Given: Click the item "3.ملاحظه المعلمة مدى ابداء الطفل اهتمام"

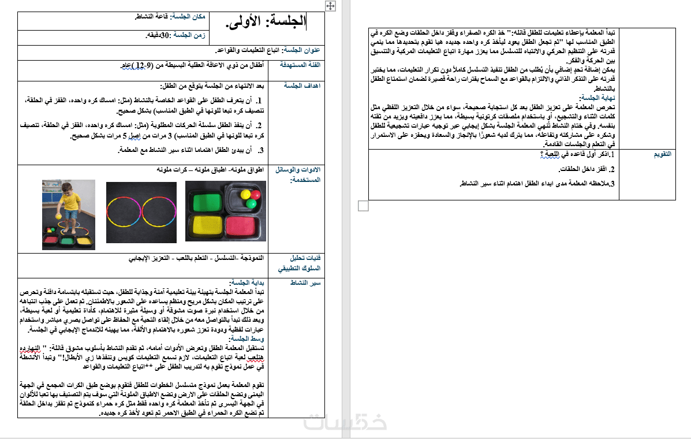Looking at the screenshot, I should tap(537, 184).
